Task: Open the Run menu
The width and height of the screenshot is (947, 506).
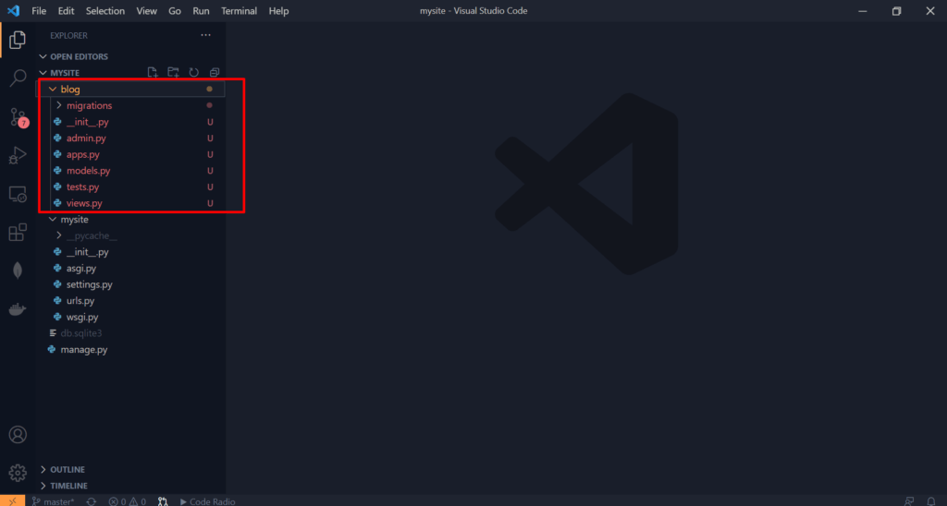Action: [x=201, y=11]
